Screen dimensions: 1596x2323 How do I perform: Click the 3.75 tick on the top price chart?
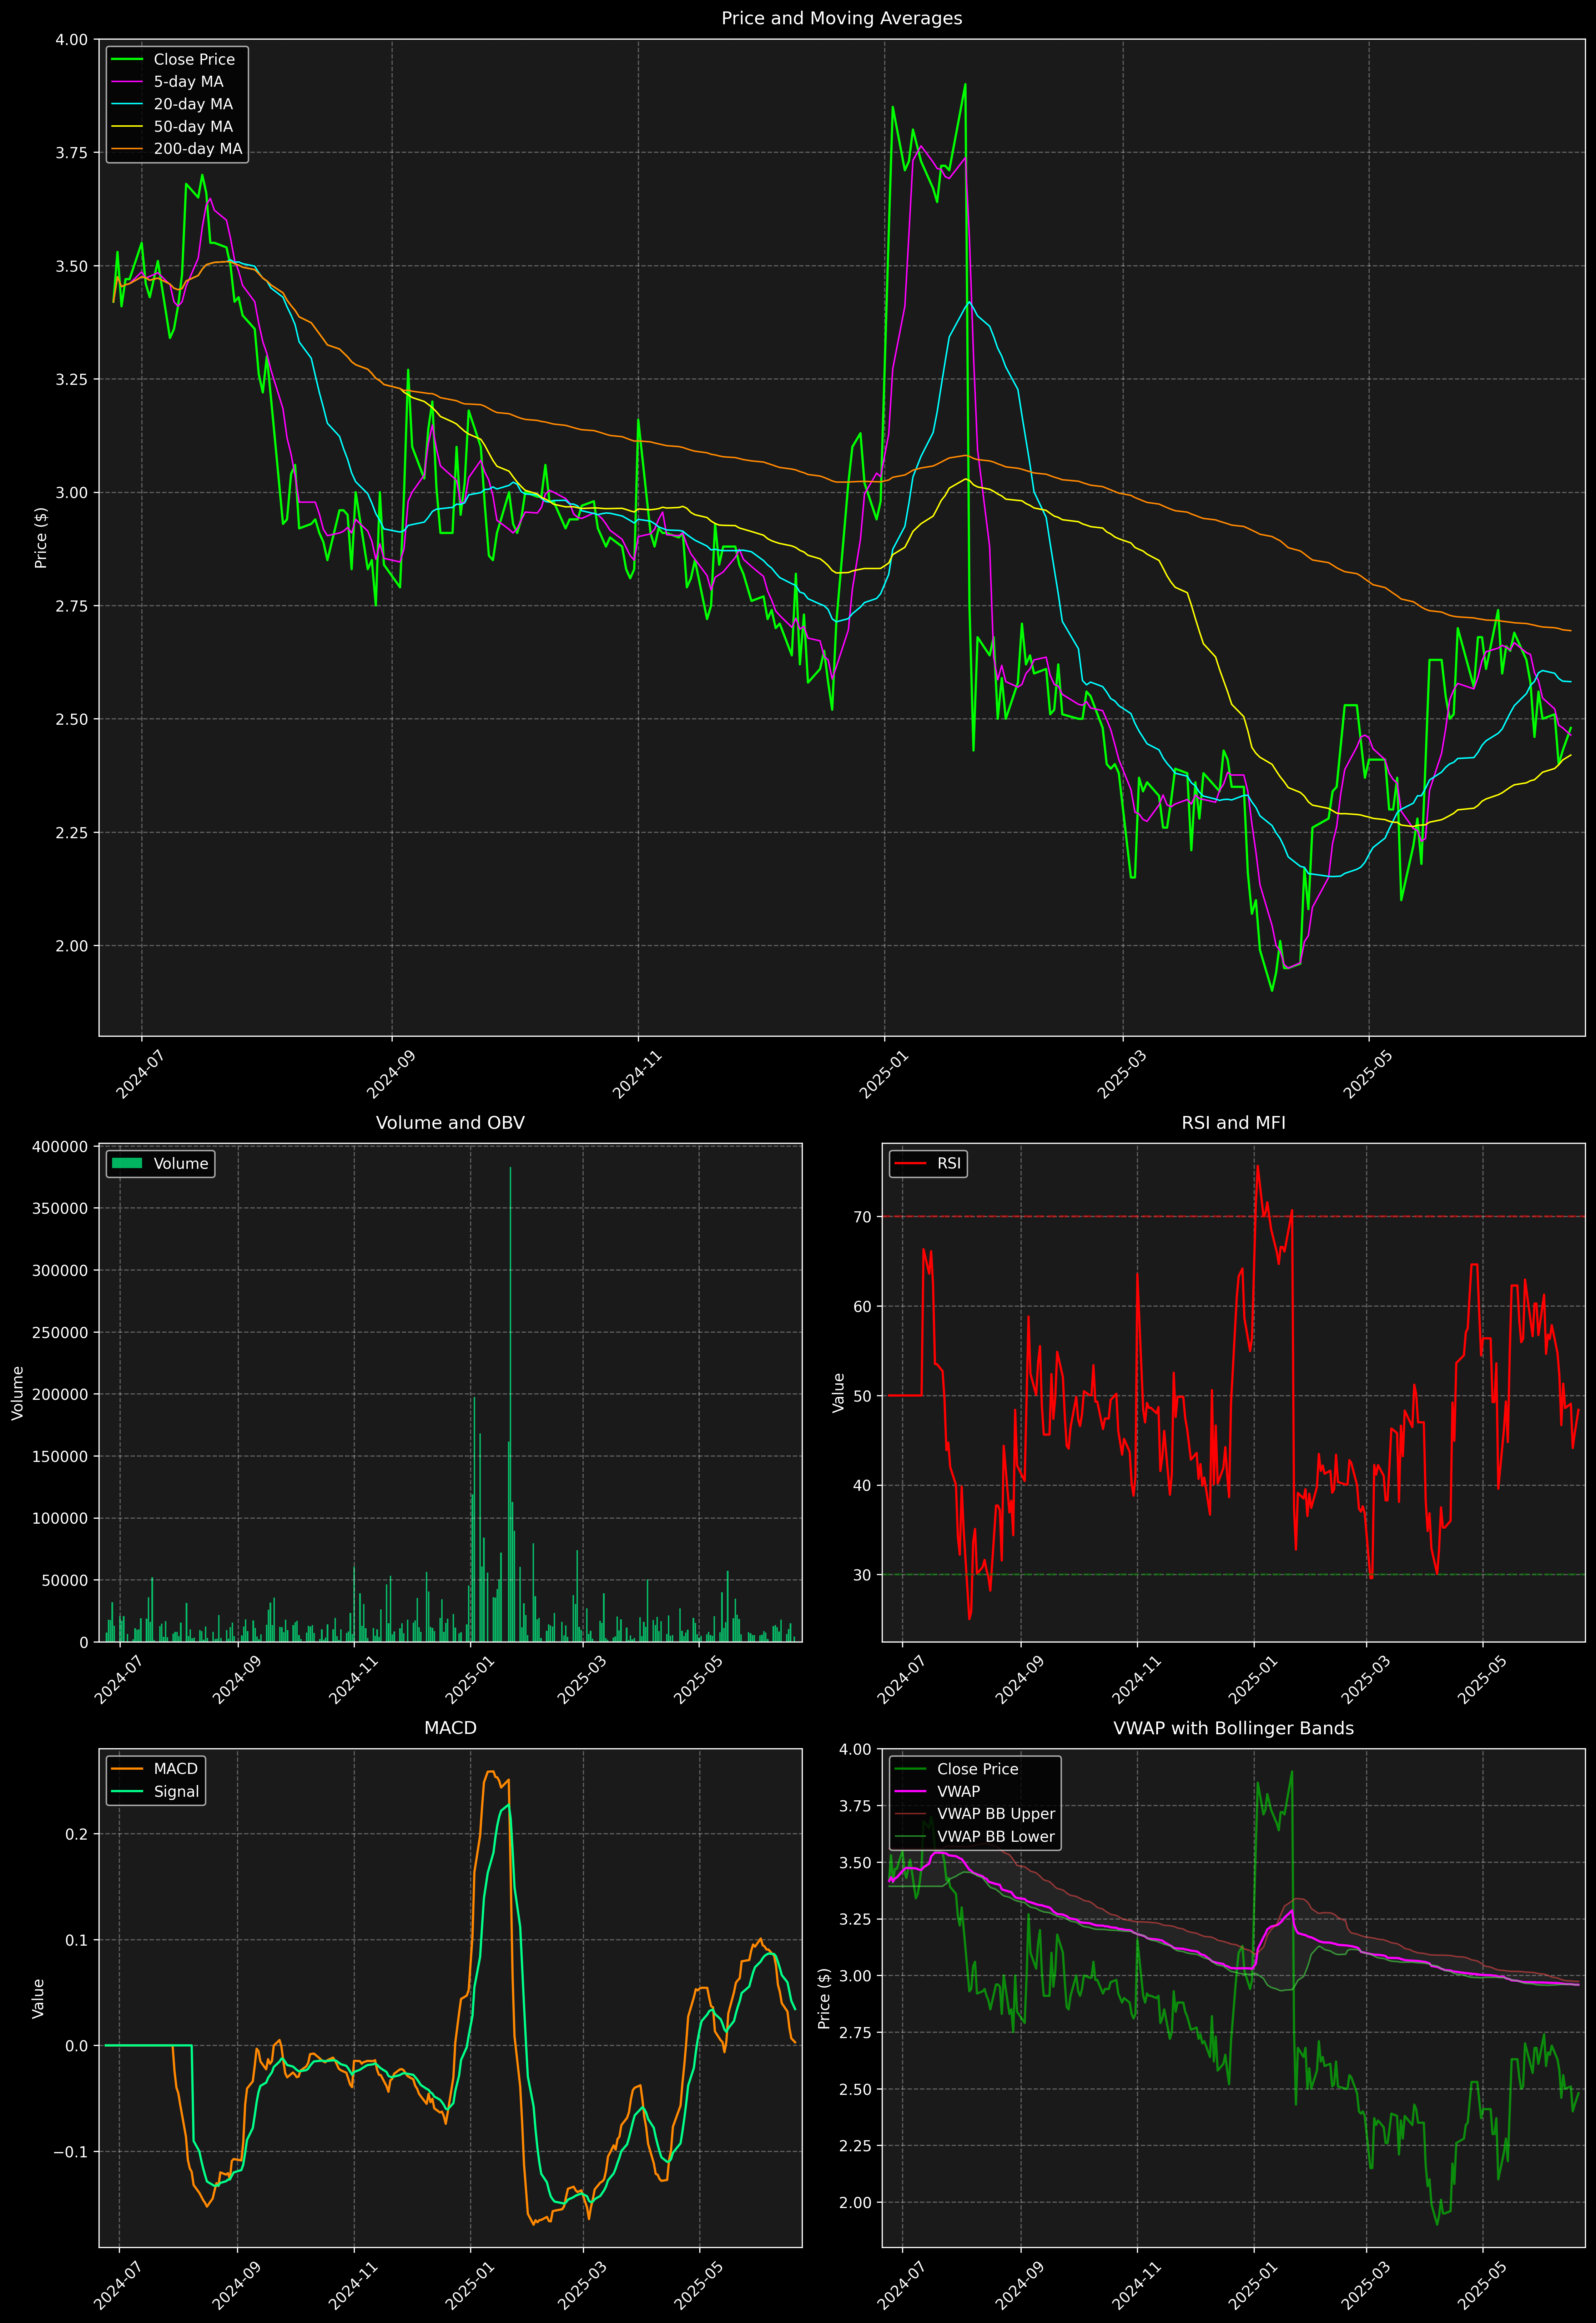[72, 153]
